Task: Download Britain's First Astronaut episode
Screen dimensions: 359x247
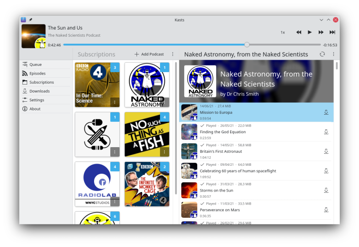Action: 326,151
